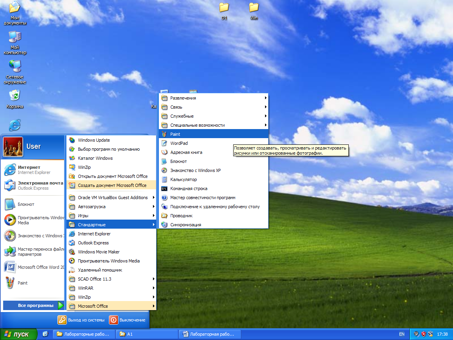
Task: Click the Удаленный помощник icon
Action: (x=72, y=270)
